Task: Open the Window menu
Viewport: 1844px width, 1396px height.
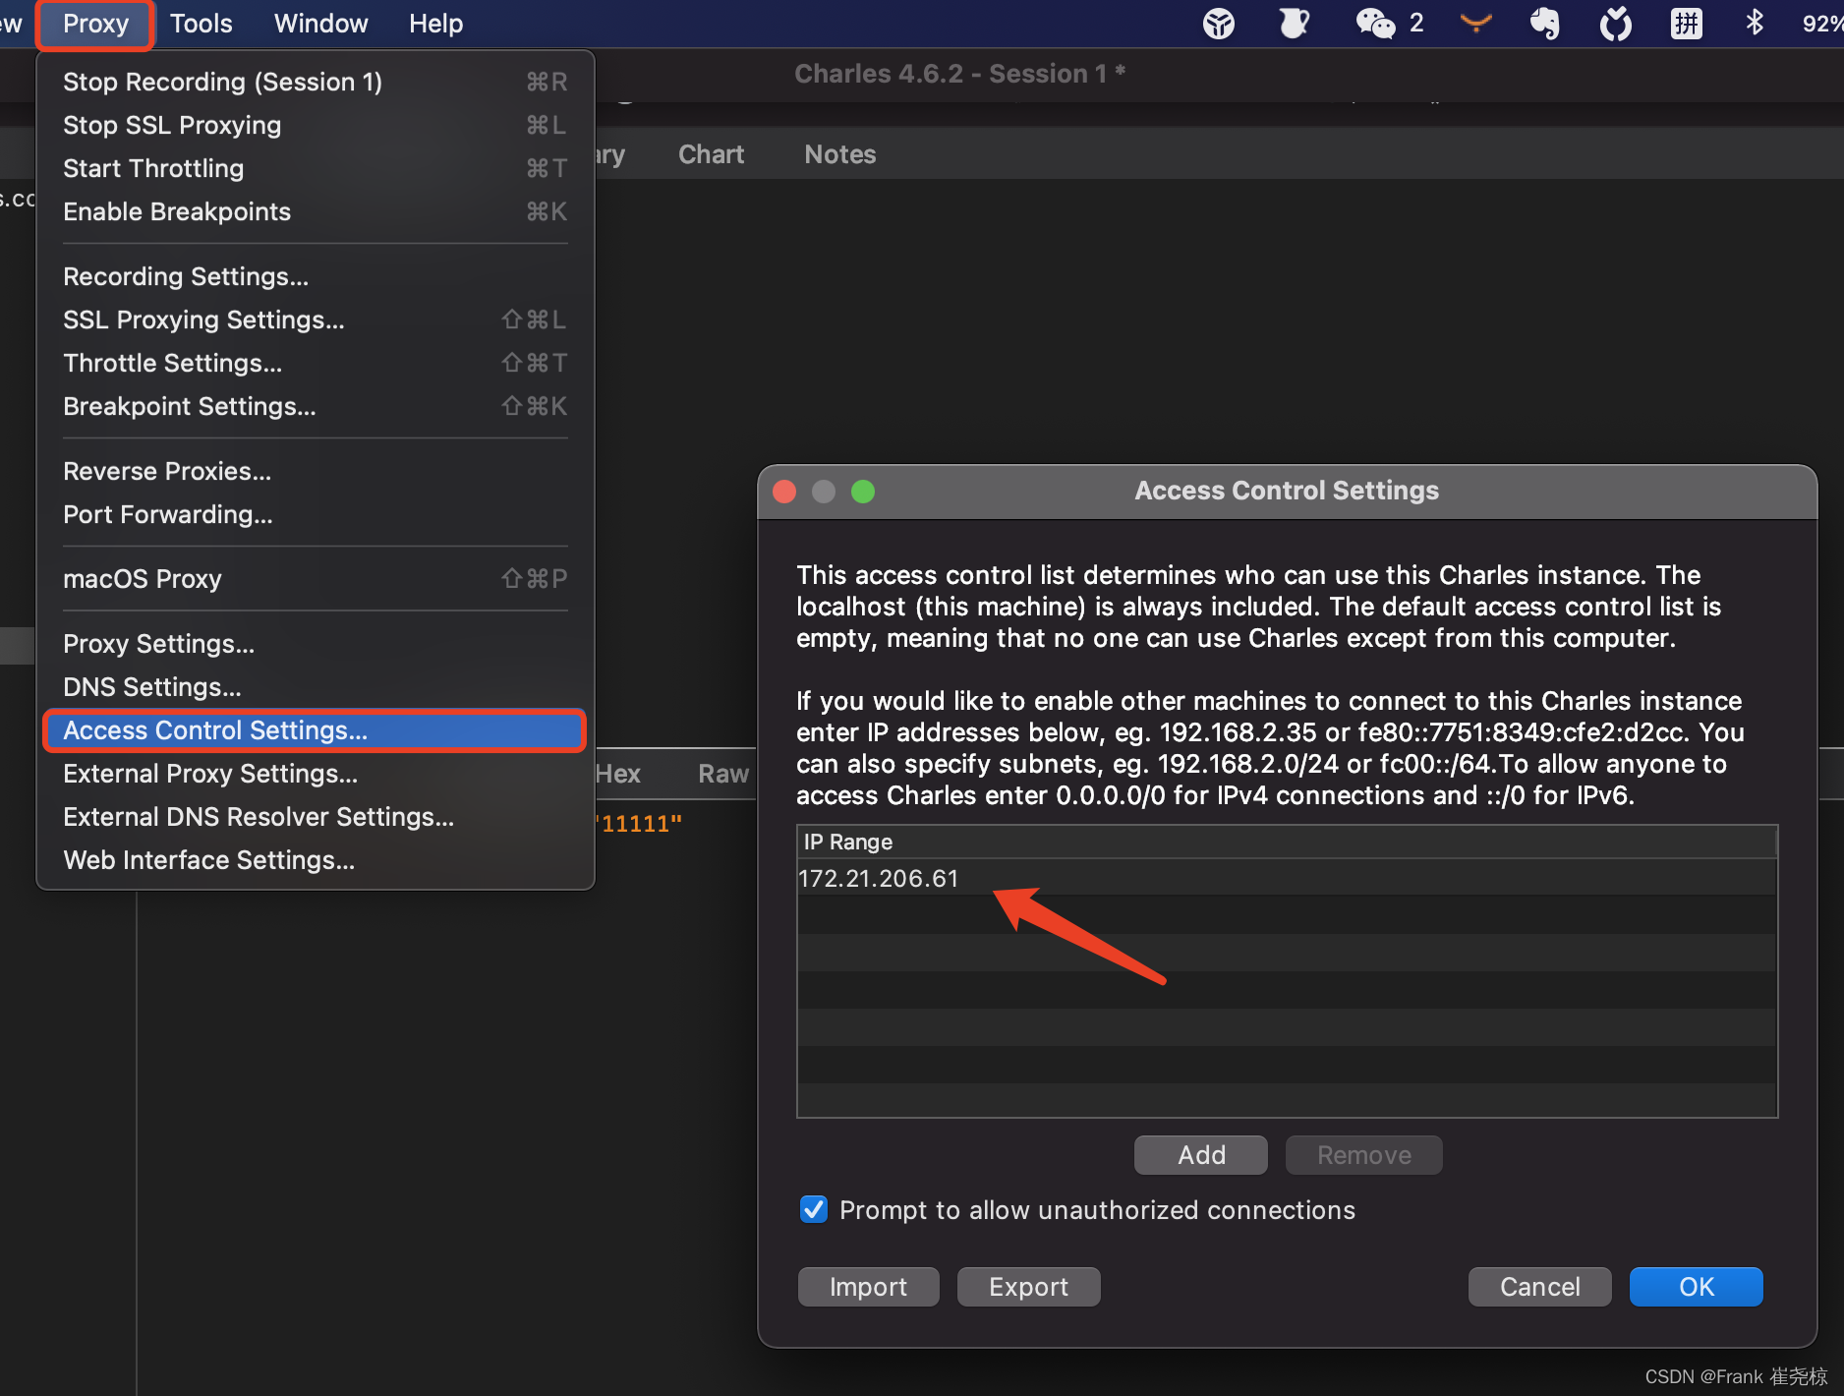Action: click(321, 24)
